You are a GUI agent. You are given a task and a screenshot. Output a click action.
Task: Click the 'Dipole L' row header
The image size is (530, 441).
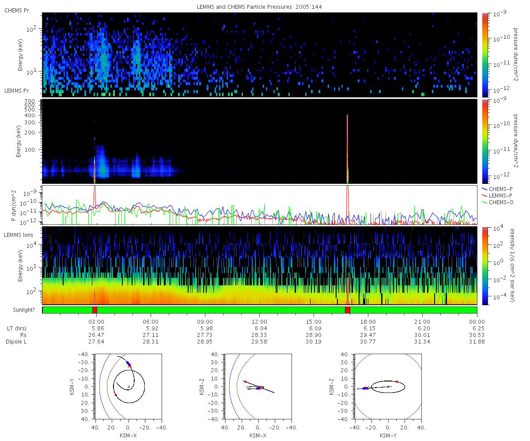(x=16, y=342)
